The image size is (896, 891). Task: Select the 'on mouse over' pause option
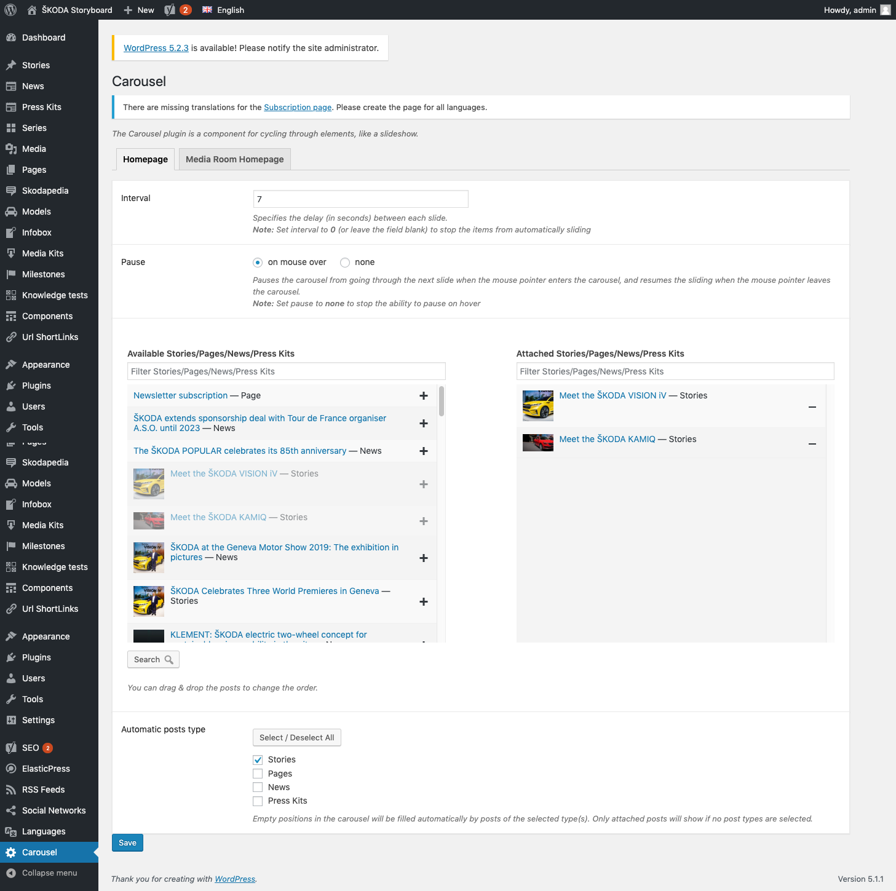pos(258,263)
